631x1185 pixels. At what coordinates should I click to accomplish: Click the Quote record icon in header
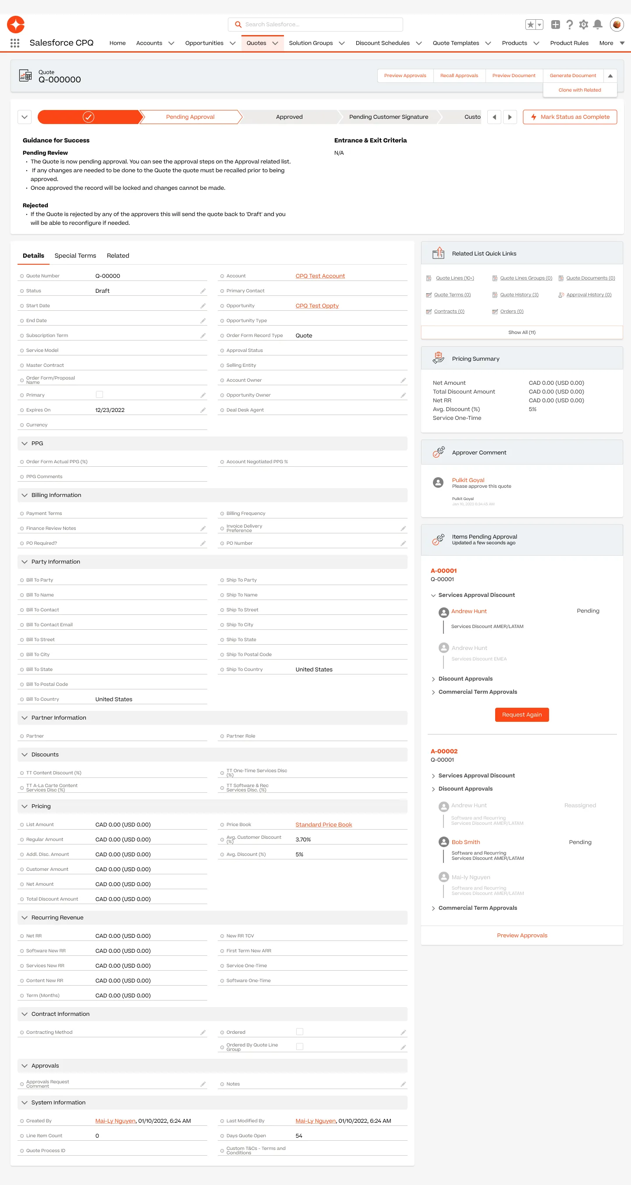(x=25, y=75)
